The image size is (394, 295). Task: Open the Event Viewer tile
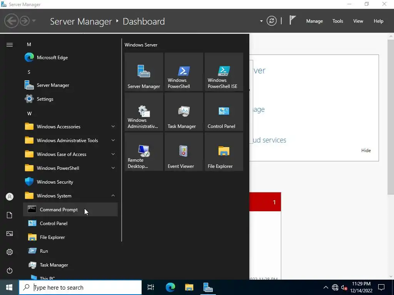point(184,152)
